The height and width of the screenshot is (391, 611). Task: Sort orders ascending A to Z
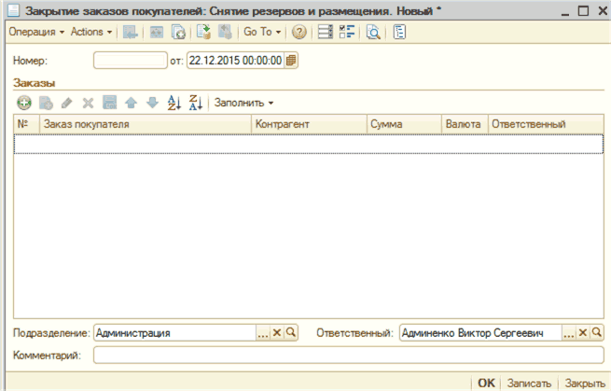[174, 102]
